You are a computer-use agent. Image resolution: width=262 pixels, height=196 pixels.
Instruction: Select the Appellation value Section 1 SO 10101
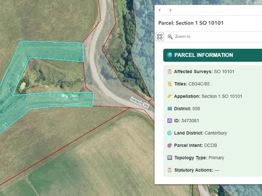coord(222,96)
